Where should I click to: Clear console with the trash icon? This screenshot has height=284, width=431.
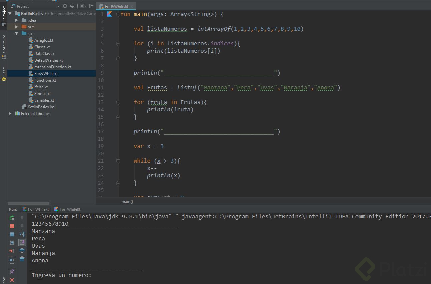[22, 259]
